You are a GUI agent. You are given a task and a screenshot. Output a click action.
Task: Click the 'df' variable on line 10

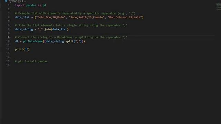tap(17, 41)
